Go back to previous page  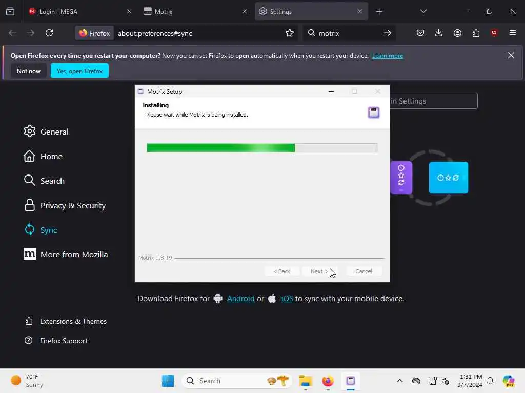click(12, 33)
